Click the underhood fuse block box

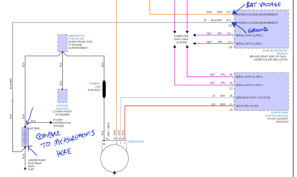coord(62,43)
